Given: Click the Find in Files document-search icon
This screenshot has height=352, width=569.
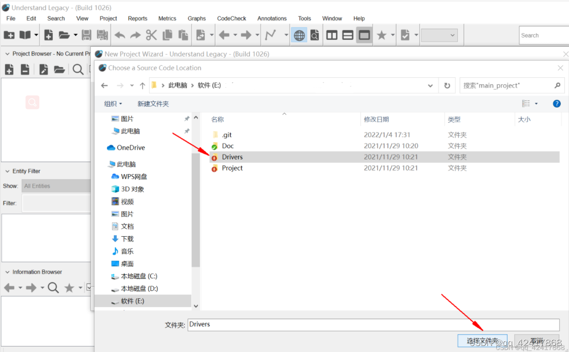Looking at the screenshot, I should (x=315, y=35).
